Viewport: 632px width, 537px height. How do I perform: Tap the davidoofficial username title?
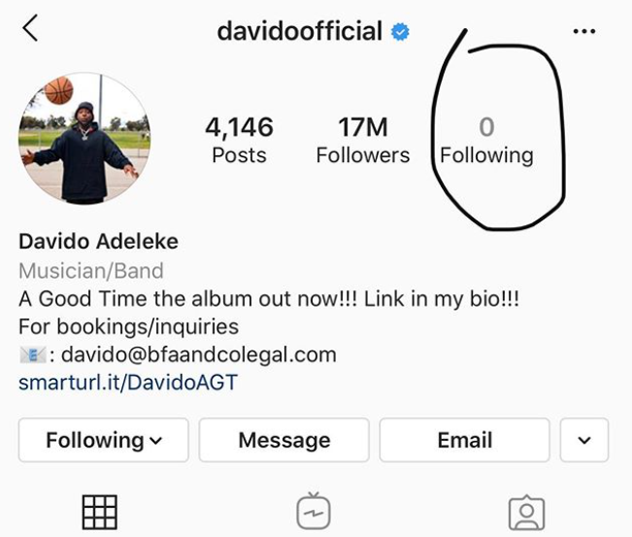click(299, 31)
